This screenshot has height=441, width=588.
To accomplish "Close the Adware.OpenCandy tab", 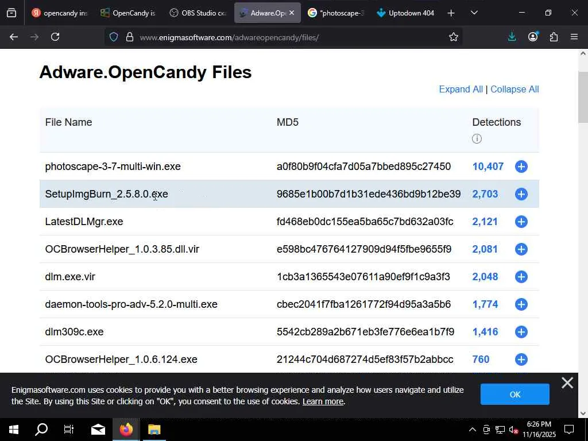I will (x=292, y=13).
